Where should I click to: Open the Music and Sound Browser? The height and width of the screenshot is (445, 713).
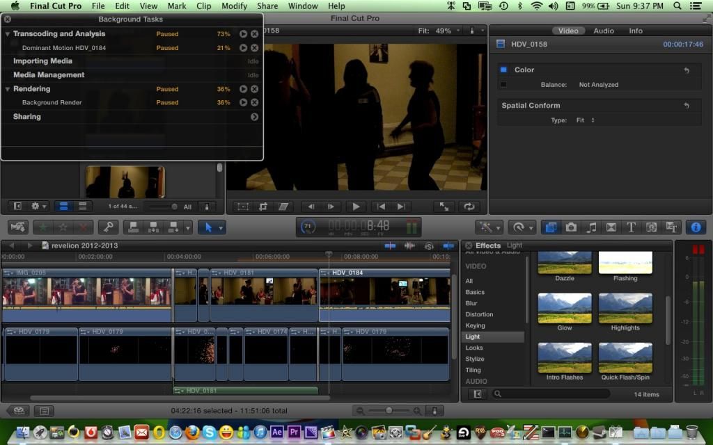591,227
